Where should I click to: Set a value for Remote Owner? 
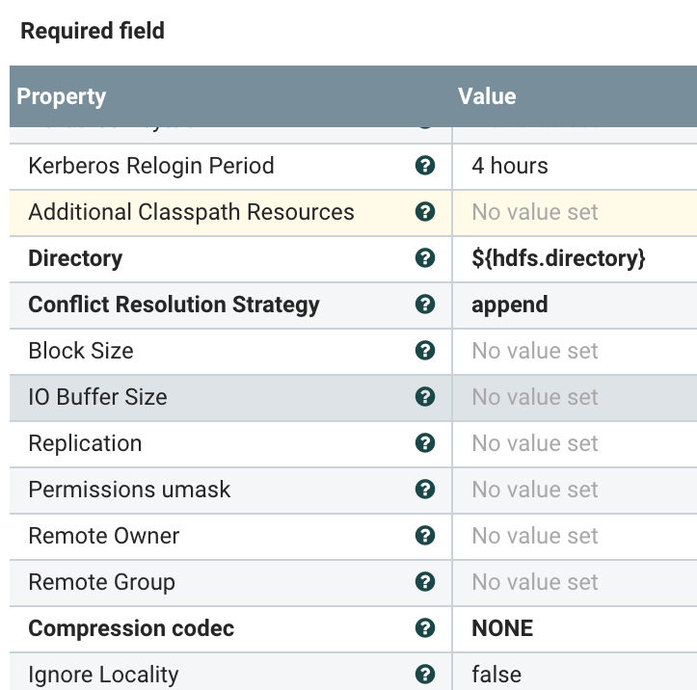[x=535, y=536]
